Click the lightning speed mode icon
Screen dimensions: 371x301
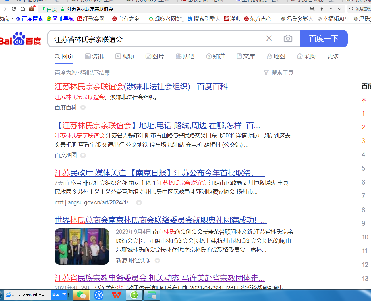point(322,9)
